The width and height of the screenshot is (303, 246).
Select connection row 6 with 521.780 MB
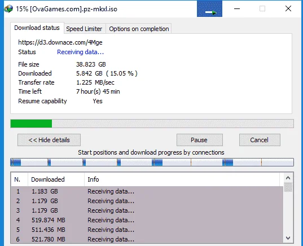coord(147,239)
